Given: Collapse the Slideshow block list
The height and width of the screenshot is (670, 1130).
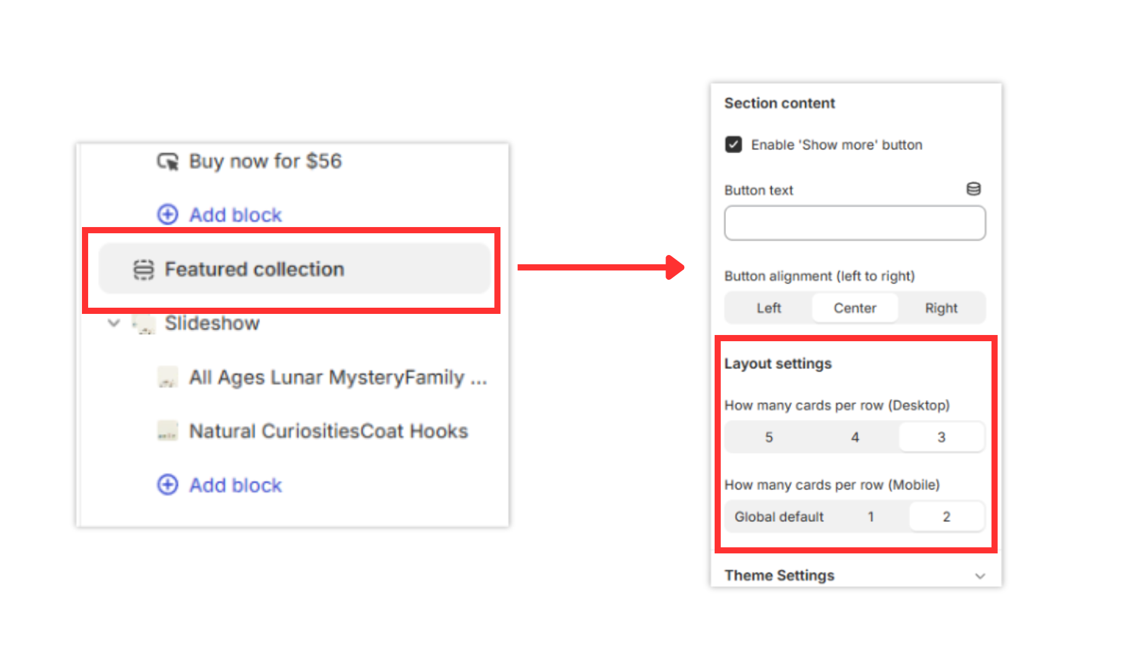Looking at the screenshot, I should (x=113, y=323).
